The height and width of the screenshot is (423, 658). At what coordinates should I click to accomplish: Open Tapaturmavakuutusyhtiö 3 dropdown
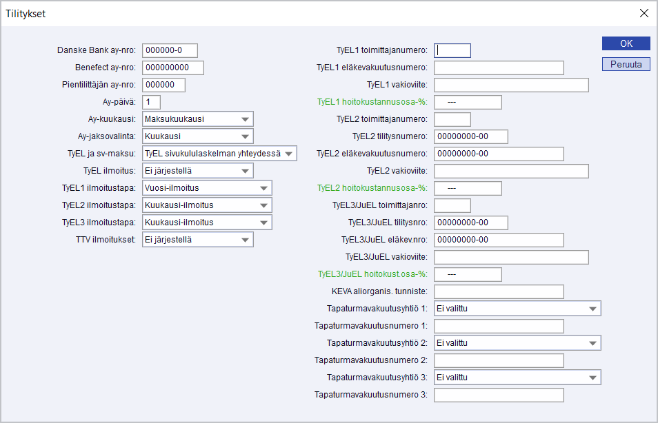517,378
